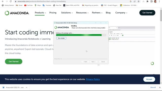This screenshot has height=91, width=162.
Task: Open the Gmail bookmark
Action: 19,5
